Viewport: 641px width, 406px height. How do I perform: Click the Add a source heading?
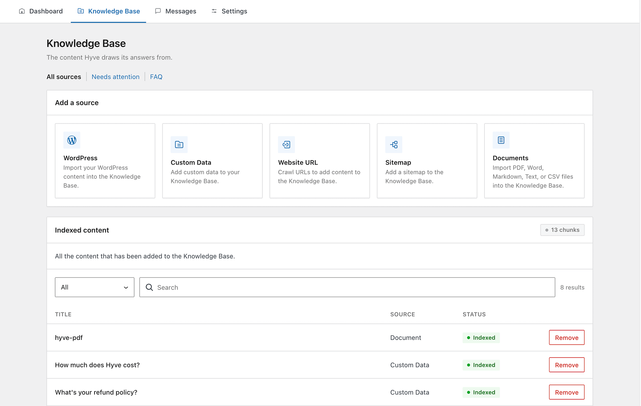pos(77,103)
